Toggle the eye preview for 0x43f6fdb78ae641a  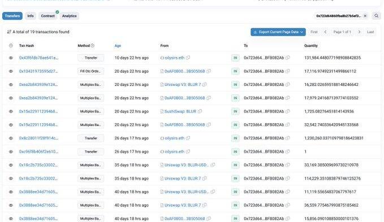(x=11, y=58)
